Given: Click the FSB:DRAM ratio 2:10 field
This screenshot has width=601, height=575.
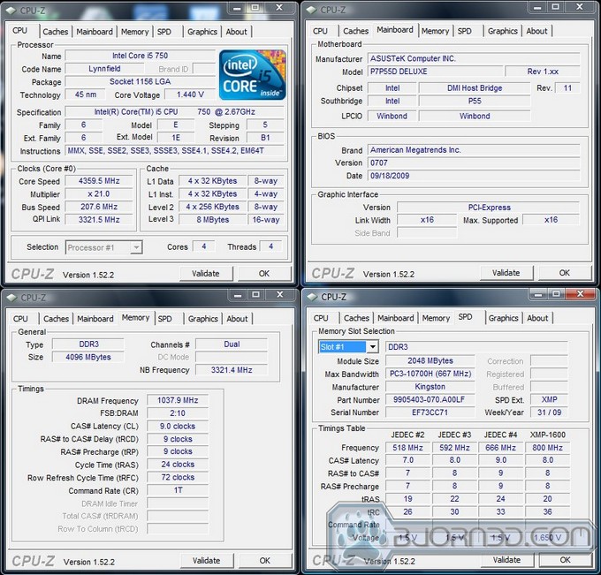Looking at the screenshot, I should [178, 413].
